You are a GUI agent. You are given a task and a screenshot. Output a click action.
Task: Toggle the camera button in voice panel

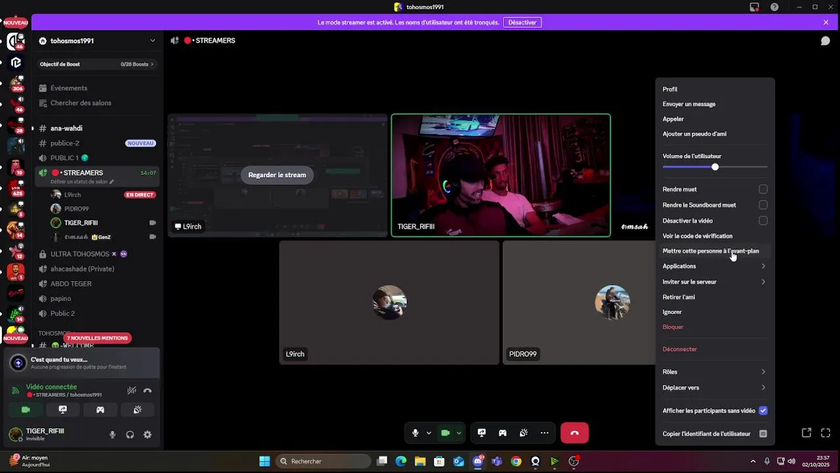coord(26,409)
